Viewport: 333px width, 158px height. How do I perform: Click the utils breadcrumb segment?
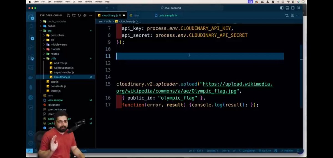109,21
